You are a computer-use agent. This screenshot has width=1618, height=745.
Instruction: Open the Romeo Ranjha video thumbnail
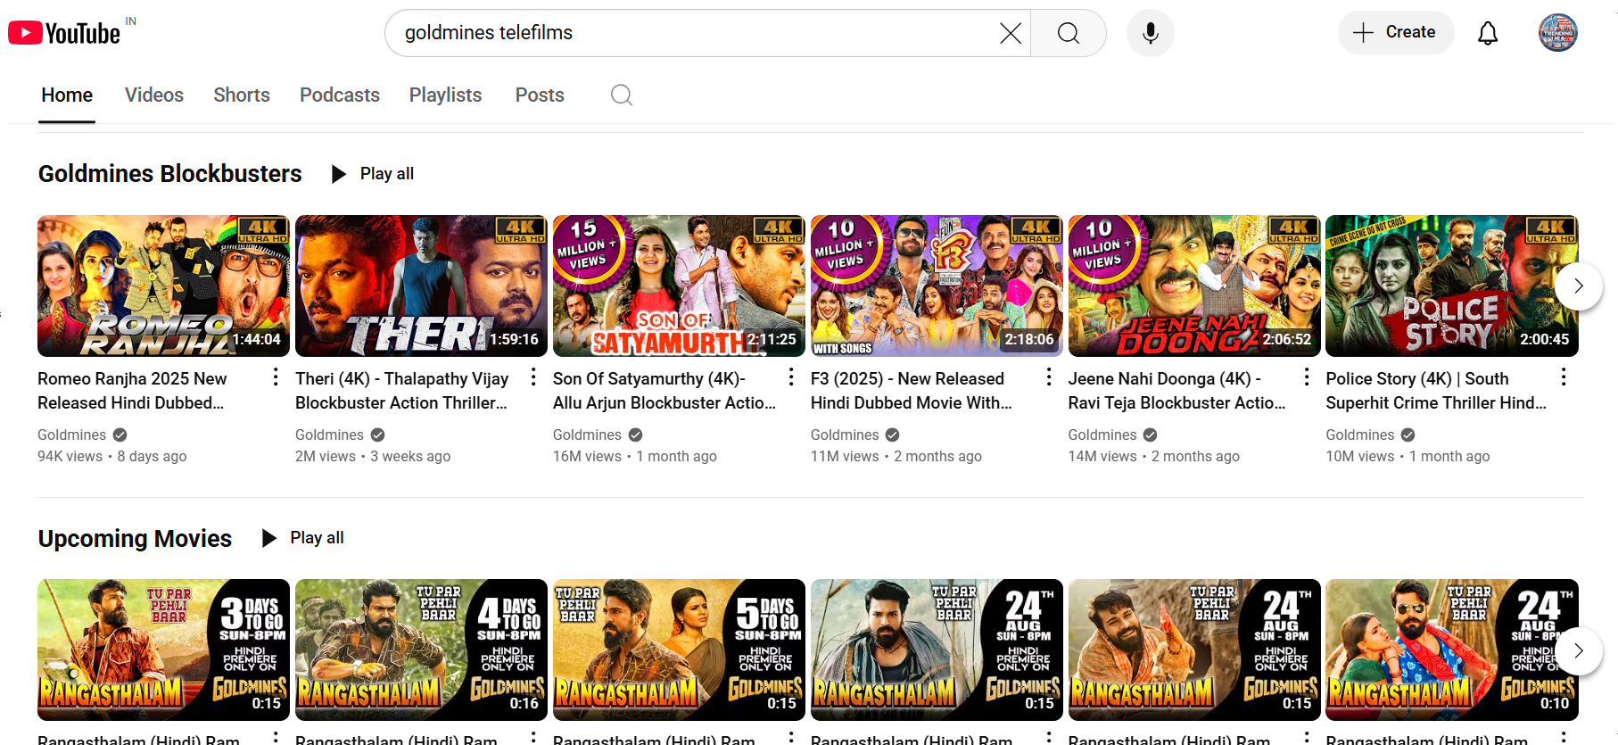click(163, 286)
